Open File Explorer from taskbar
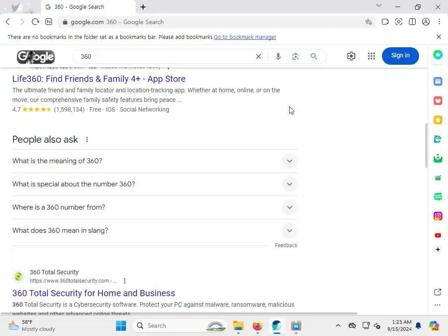This screenshot has width=448, height=336. click(238, 325)
